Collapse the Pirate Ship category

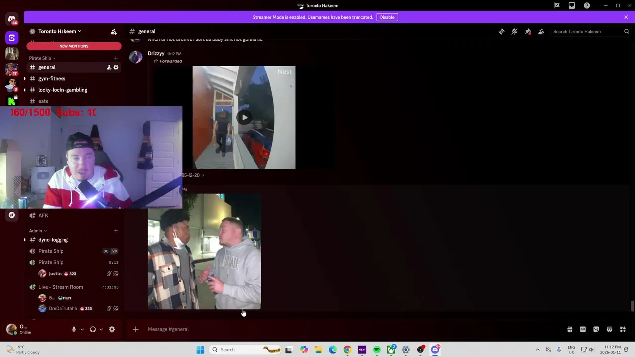pyautogui.click(x=42, y=58)
